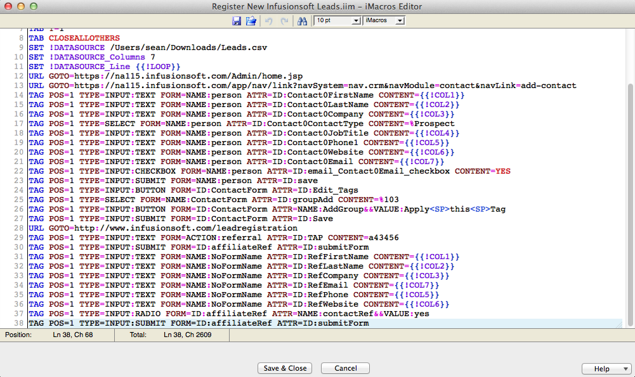The height and width of the screenshot is (377, 635).
Task: Click CLOSEALLOTHERS on line 8
Action: tap(84, 38)
